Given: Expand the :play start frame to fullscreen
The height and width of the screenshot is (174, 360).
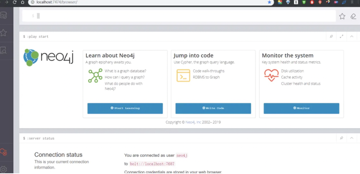Looking at the screenshot, I should [341, 36].
